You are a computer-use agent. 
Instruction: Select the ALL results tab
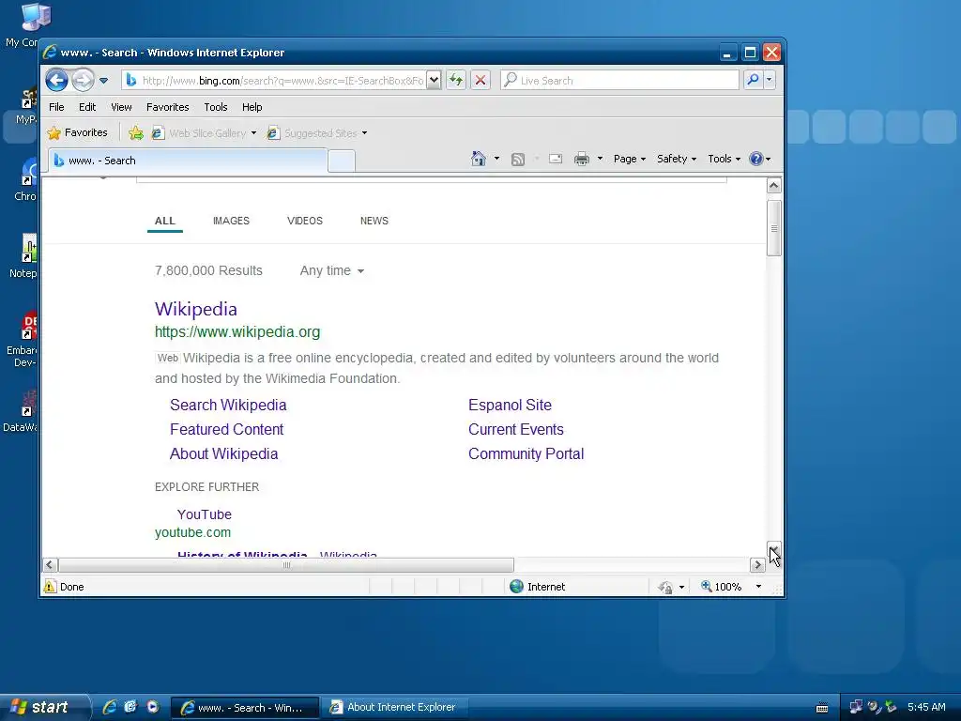(165, 221)
